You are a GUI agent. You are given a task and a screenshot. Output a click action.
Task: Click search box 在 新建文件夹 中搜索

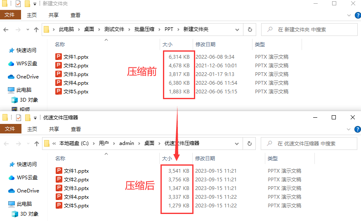point(309,29)
